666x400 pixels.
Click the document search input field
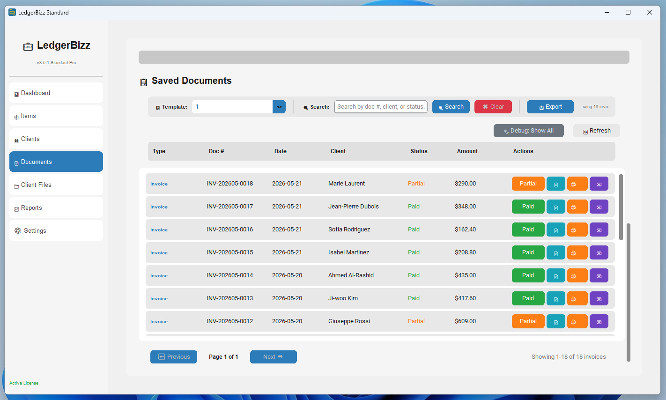pyautogui.click(x=381, y=107)
